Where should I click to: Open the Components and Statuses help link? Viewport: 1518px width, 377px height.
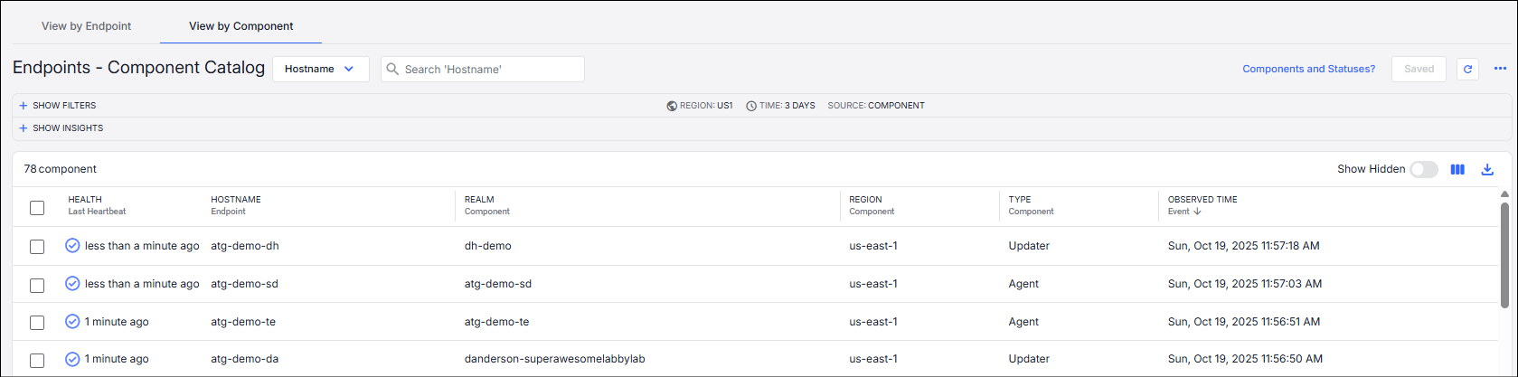pos(1308,69)
